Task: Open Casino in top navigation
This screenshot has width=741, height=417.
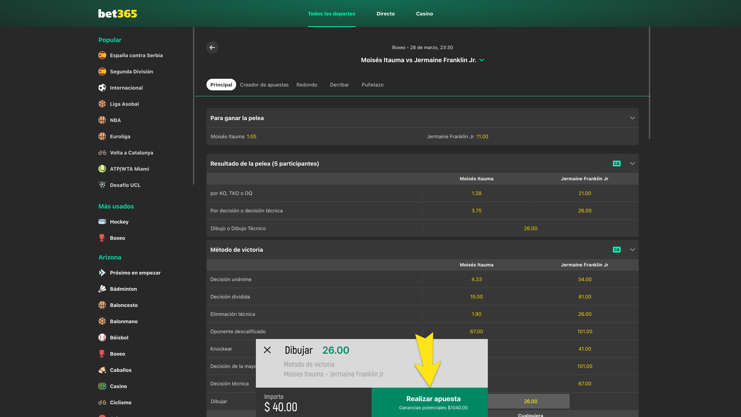Action: [425, 14]
